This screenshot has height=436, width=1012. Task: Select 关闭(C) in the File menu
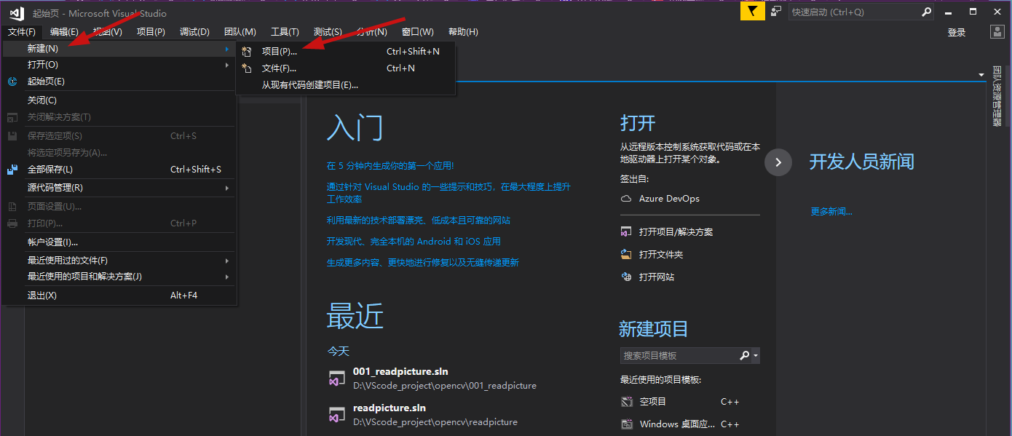pyautogui.click(x=119, y=100)
